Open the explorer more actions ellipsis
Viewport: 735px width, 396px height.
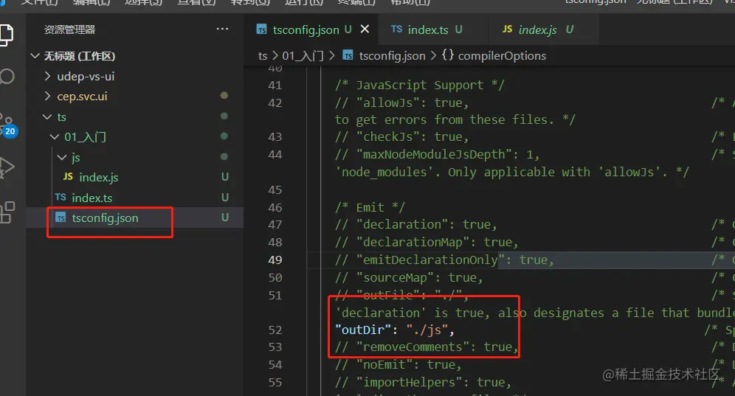coord(222,29)
